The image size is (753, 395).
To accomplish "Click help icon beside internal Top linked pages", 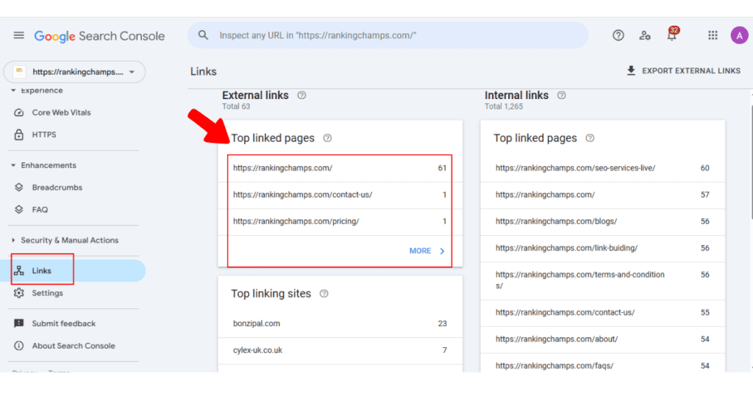I will point(590,138).
